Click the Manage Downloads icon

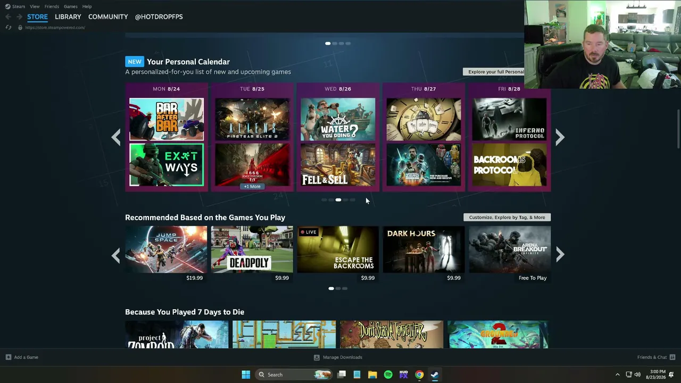tap(317, 357)
